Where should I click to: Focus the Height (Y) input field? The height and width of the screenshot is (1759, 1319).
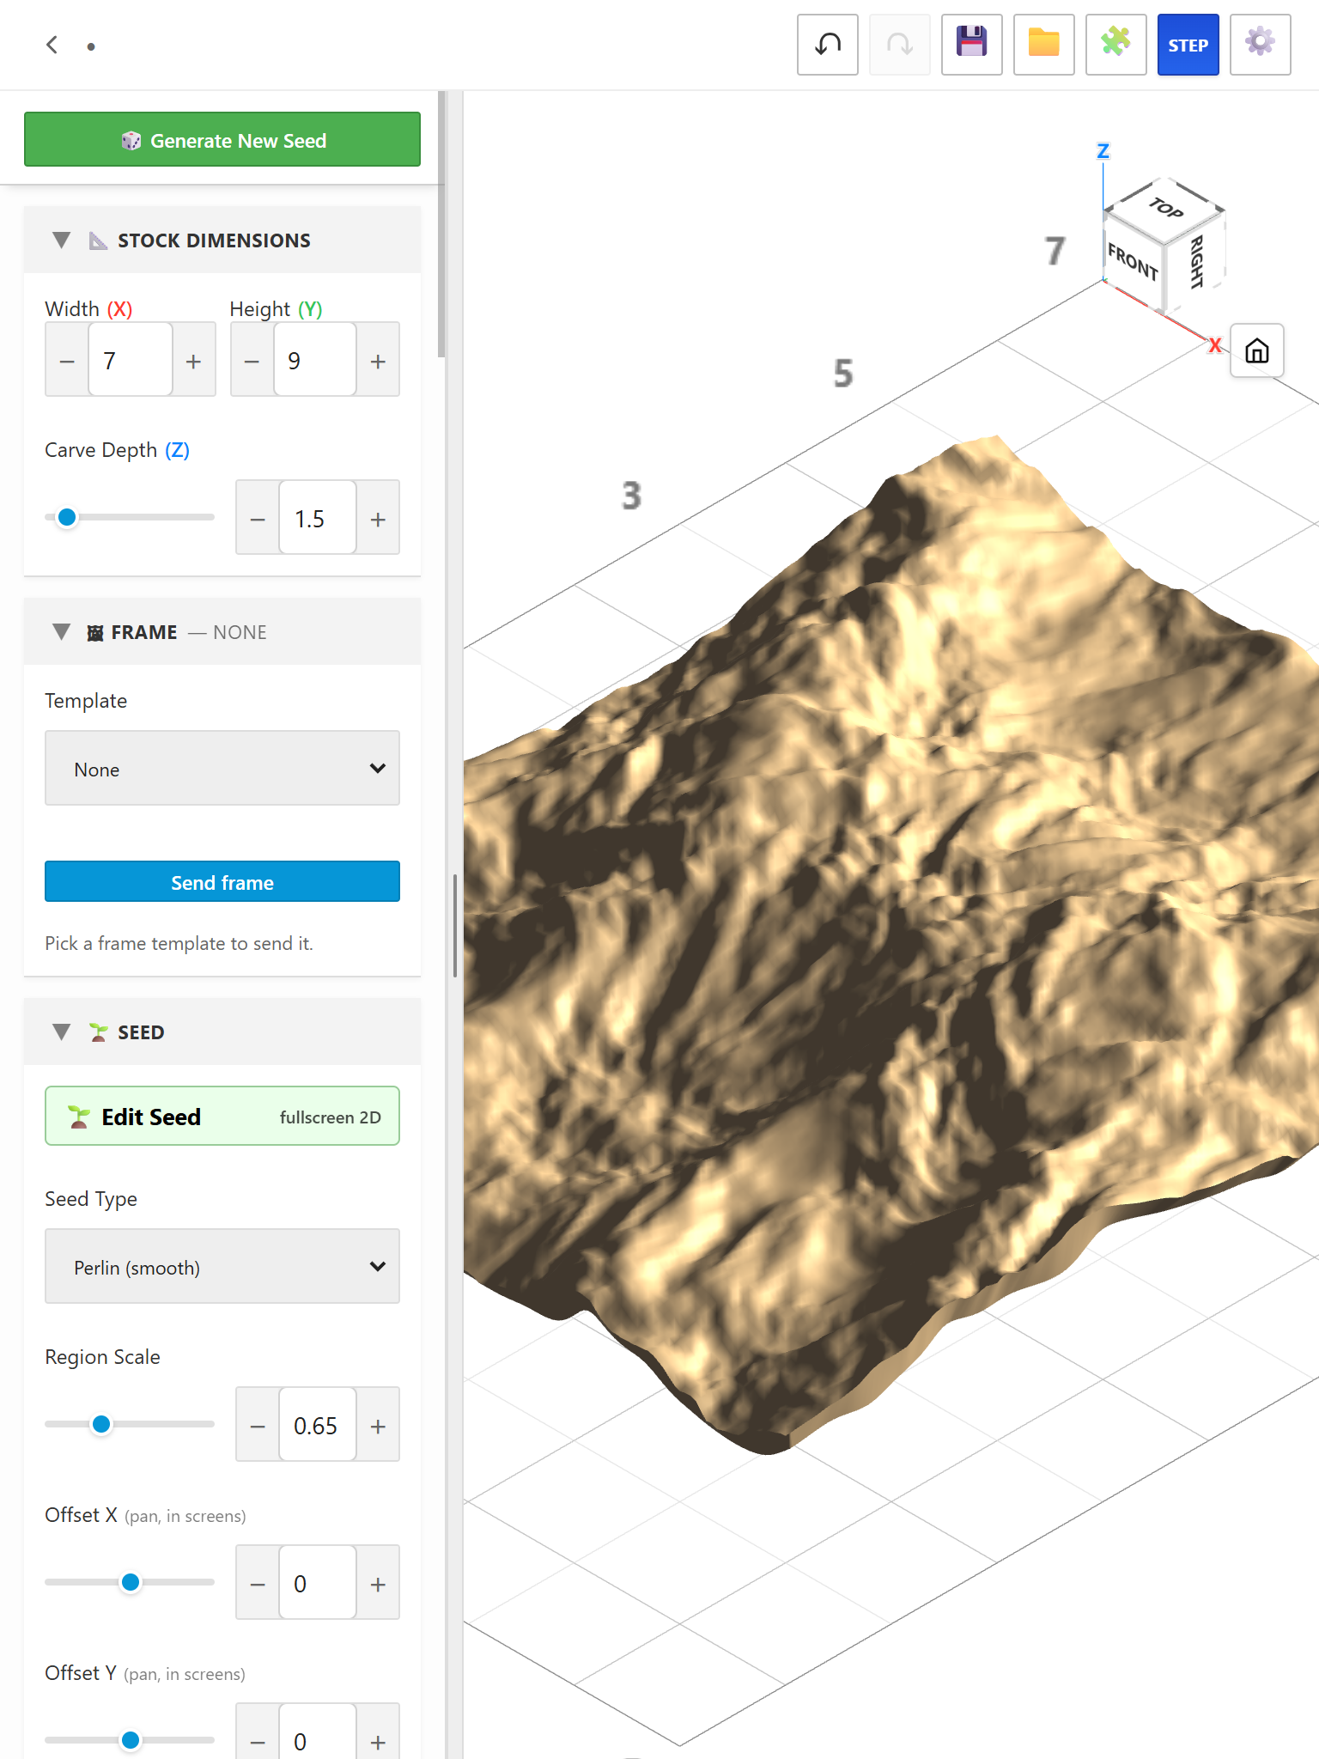pyautogui.click(x=315, y=360)
